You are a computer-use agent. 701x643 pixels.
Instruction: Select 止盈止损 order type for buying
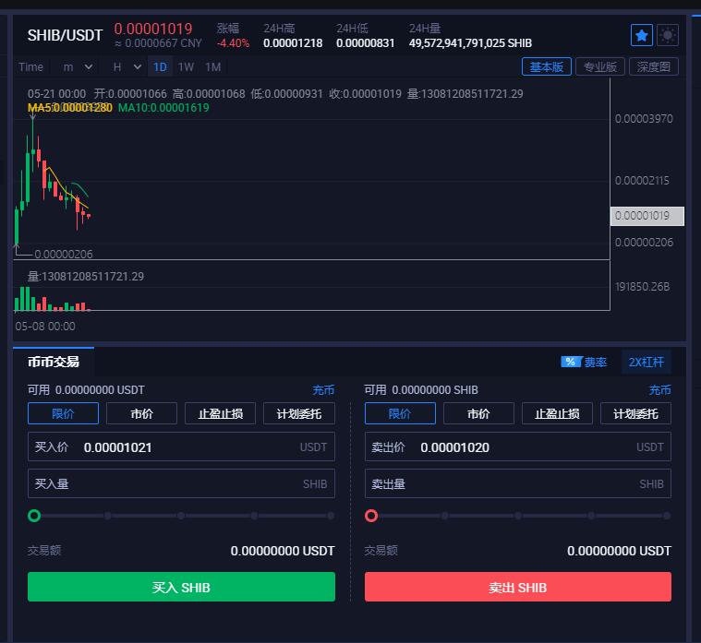click(221, 413)
